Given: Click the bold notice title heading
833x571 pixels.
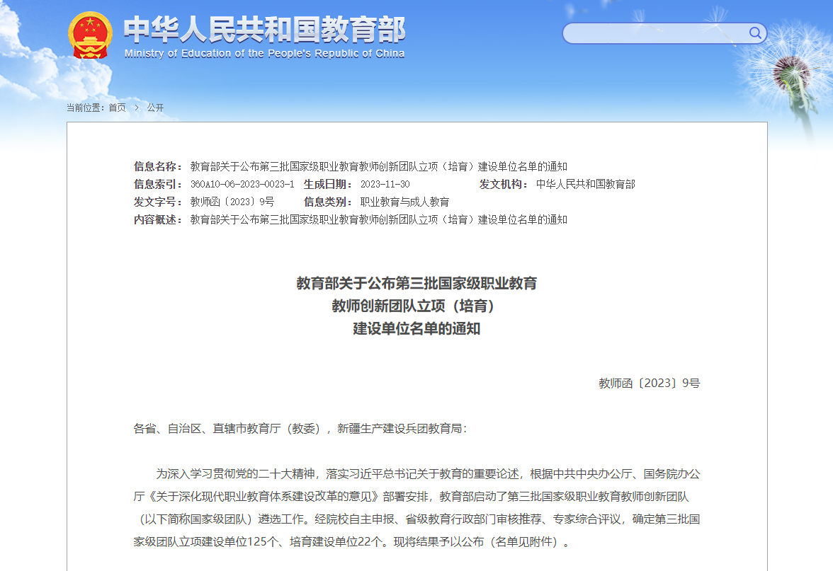Looking at the screenshot, I should 416,306.
